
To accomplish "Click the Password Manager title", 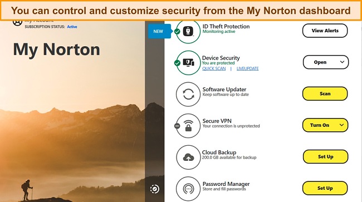I will click(x=226, y=184).
